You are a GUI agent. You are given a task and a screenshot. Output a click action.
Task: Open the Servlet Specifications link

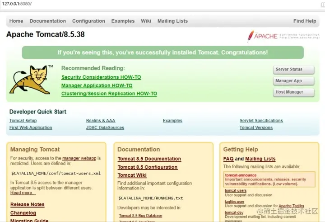point(261,121)
